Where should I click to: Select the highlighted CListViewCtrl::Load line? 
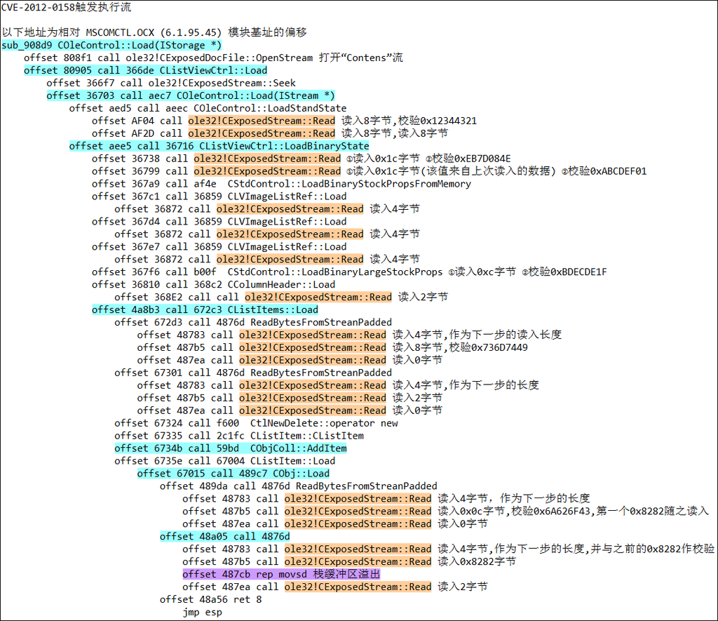145,70
